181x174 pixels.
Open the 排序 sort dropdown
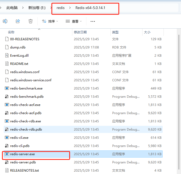(x=50, y=21)
